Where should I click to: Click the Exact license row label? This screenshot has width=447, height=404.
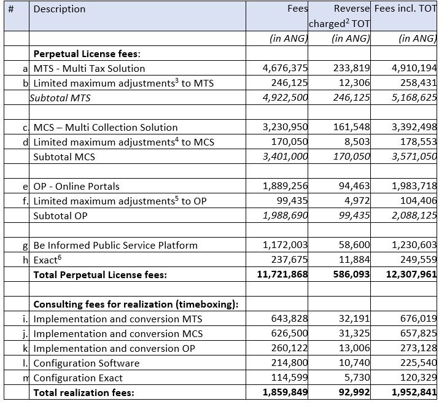[47, 260]
